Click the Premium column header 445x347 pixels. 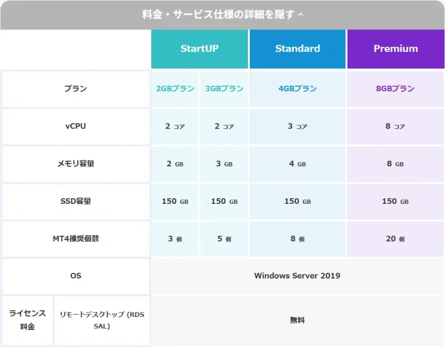[395, 48]
